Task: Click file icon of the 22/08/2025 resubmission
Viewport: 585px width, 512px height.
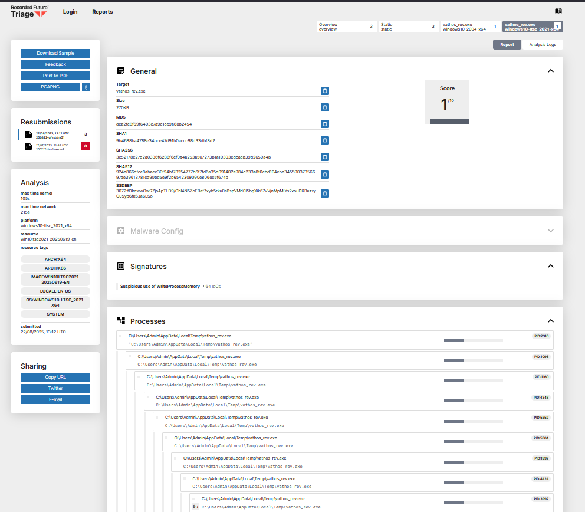Action: coord(28,134)
